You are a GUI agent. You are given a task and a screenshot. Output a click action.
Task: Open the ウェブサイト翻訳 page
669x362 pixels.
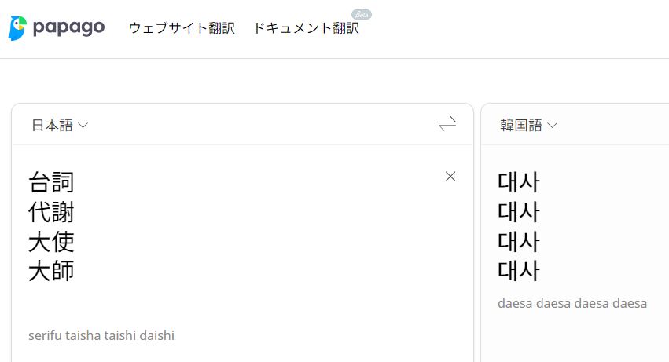pos(182,28)
